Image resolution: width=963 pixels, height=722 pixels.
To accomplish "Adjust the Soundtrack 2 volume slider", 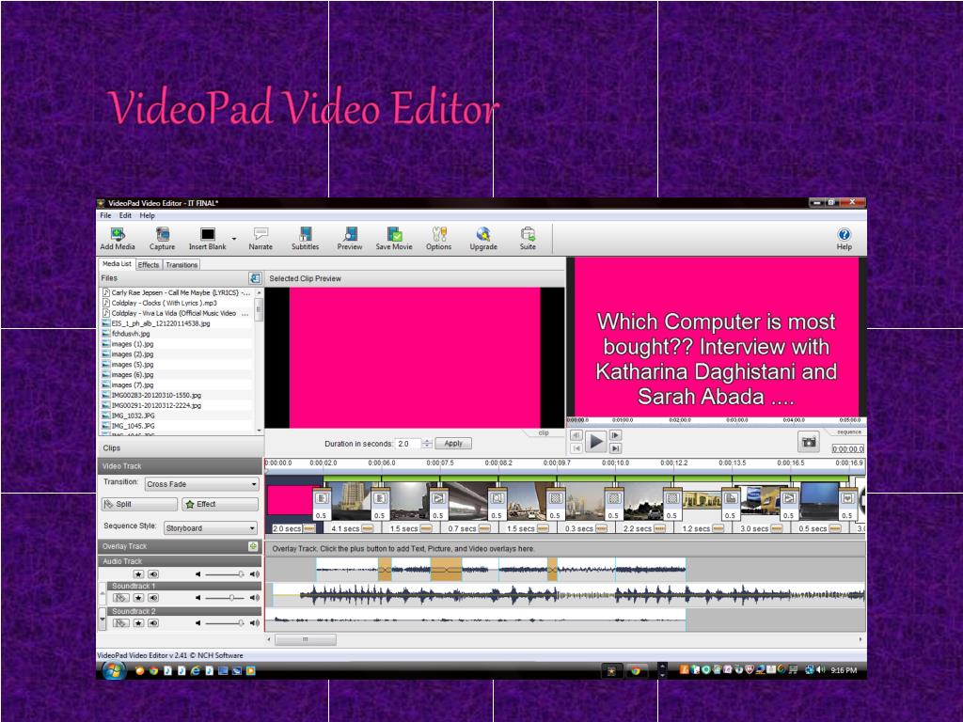I will point(224,622).
